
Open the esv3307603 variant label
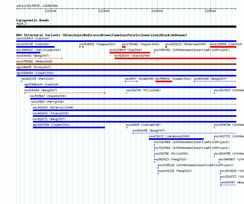[229, 90]
